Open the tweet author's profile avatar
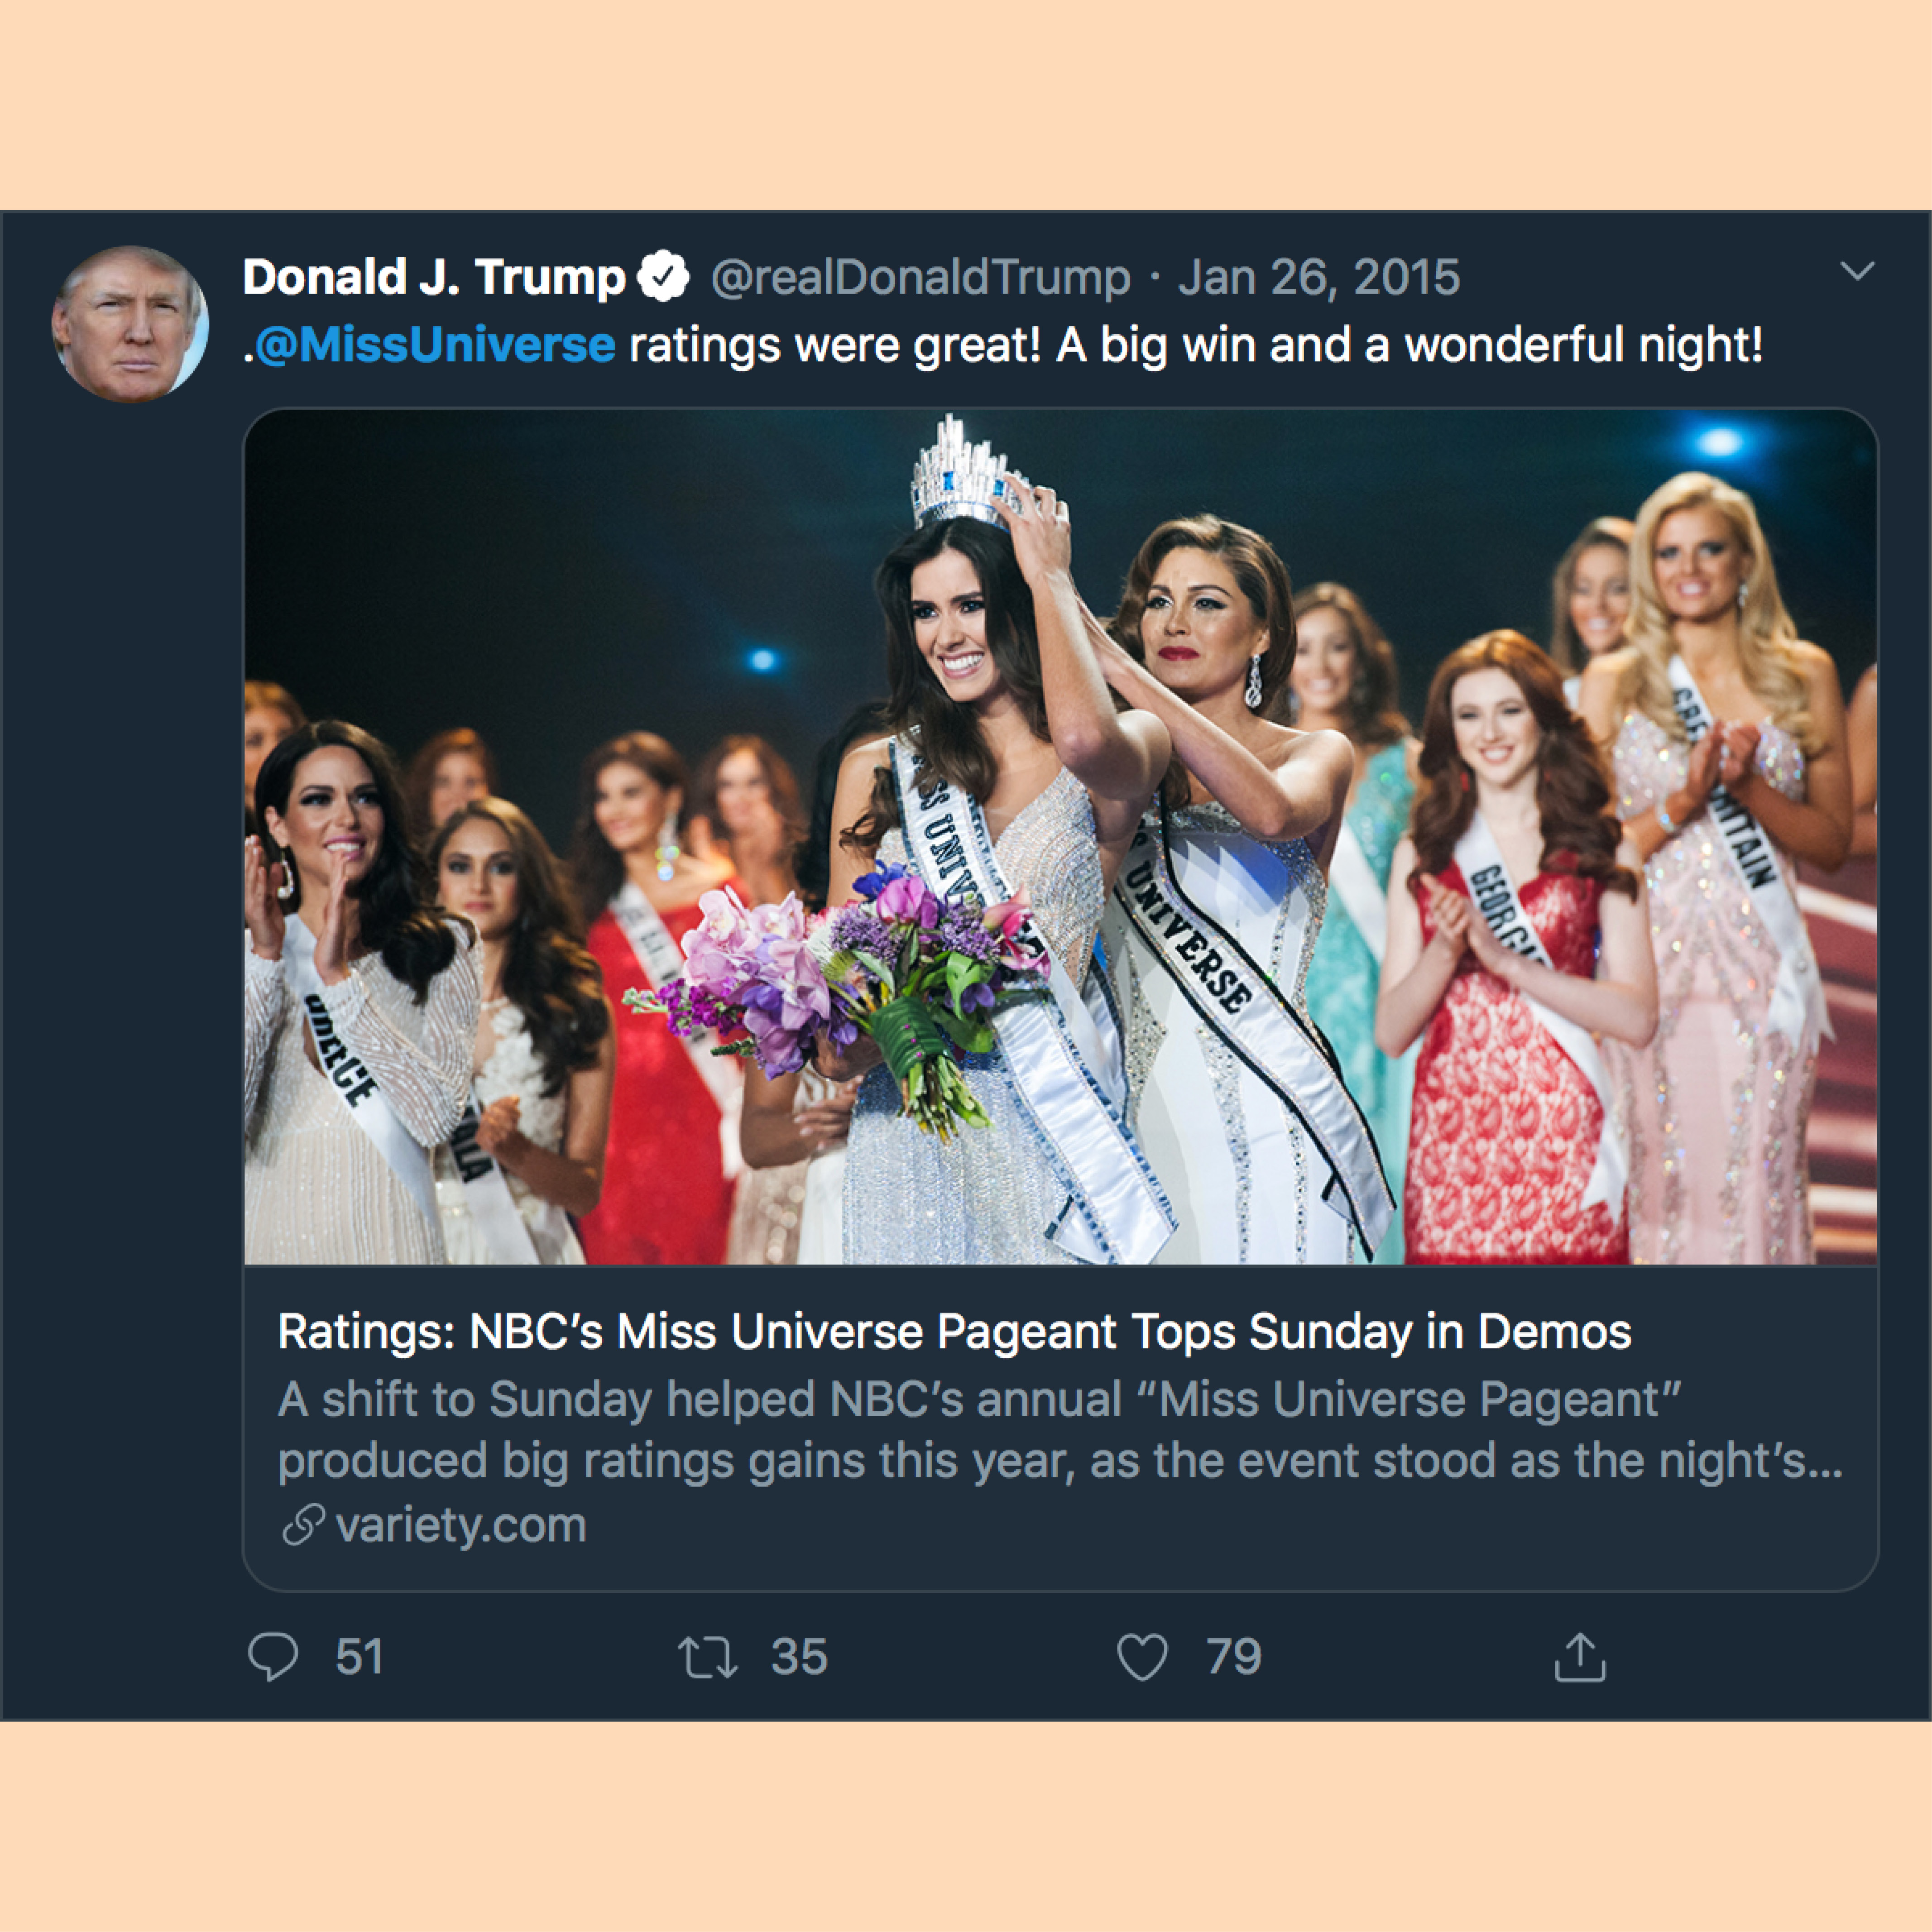This screenshot has width=1932, height=1932. 130,324
